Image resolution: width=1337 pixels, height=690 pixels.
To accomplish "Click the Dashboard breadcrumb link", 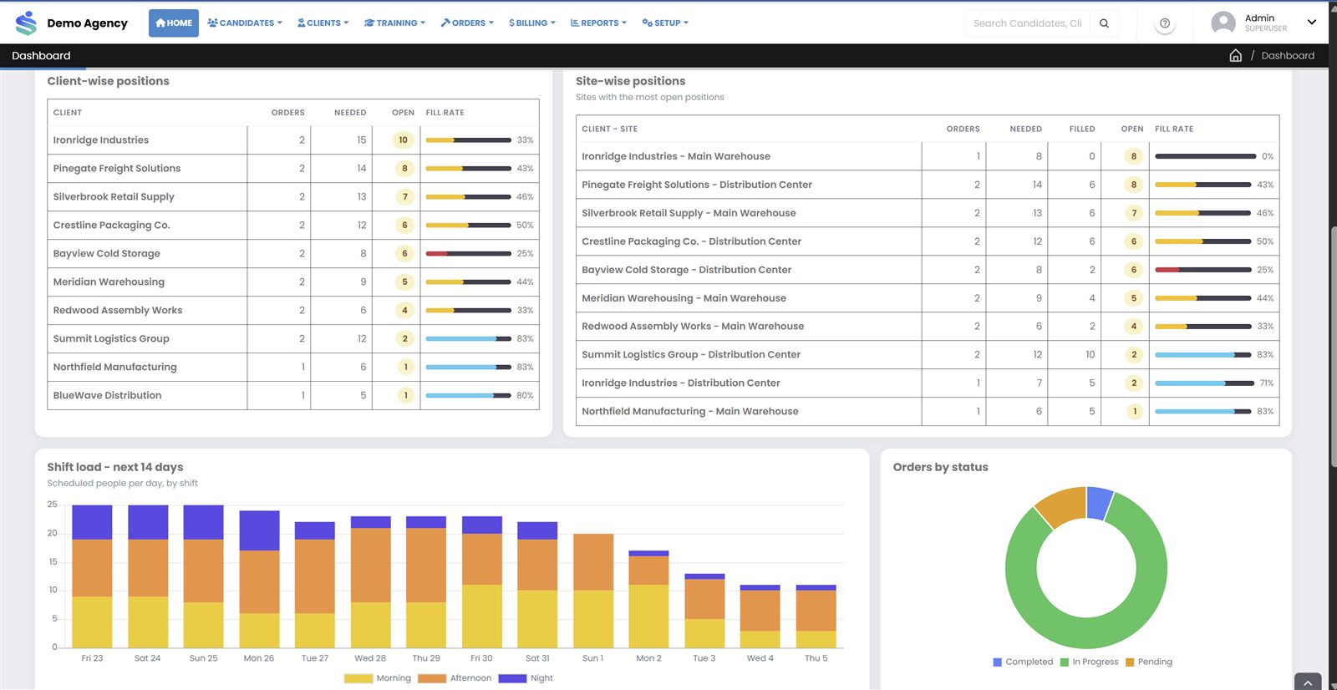I will [1288, 56].
